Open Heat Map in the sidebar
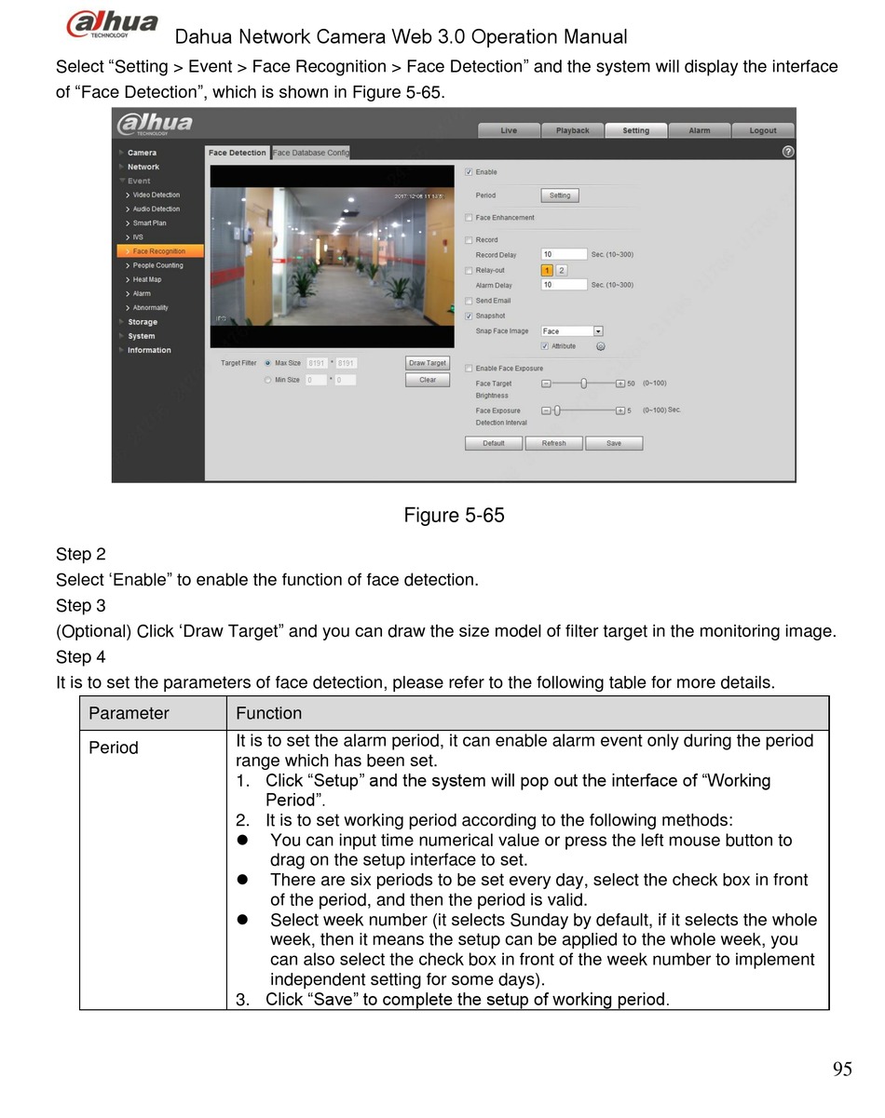This screenshot has width=885, height=1118. pos(146,279)
